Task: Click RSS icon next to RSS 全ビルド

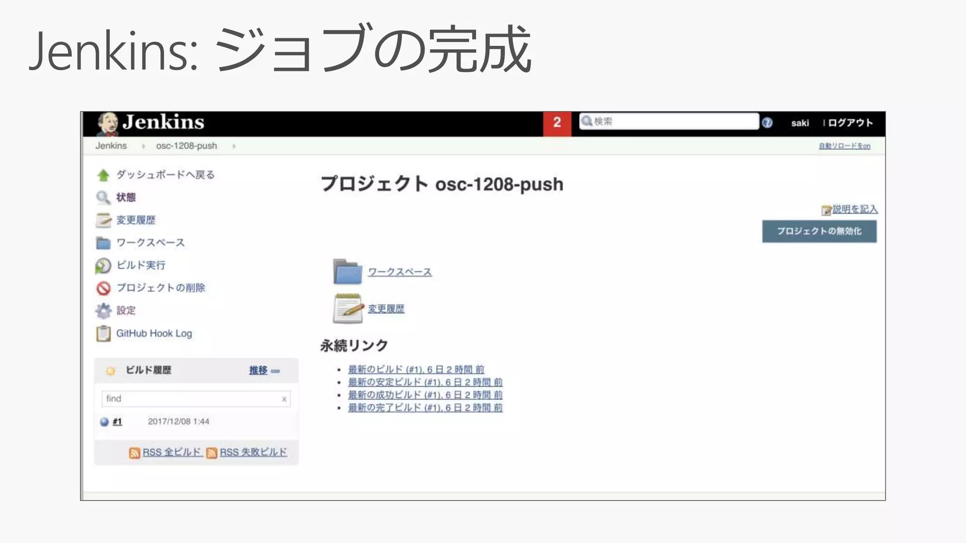Action: click(134, 453)
